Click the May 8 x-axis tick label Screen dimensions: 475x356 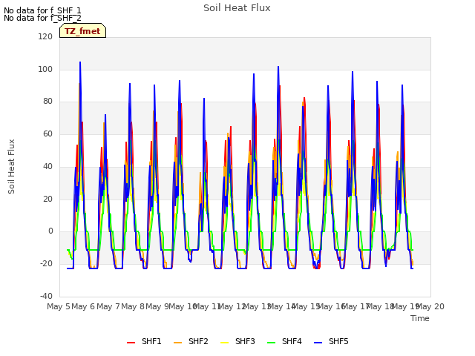[x=133, y=306]
